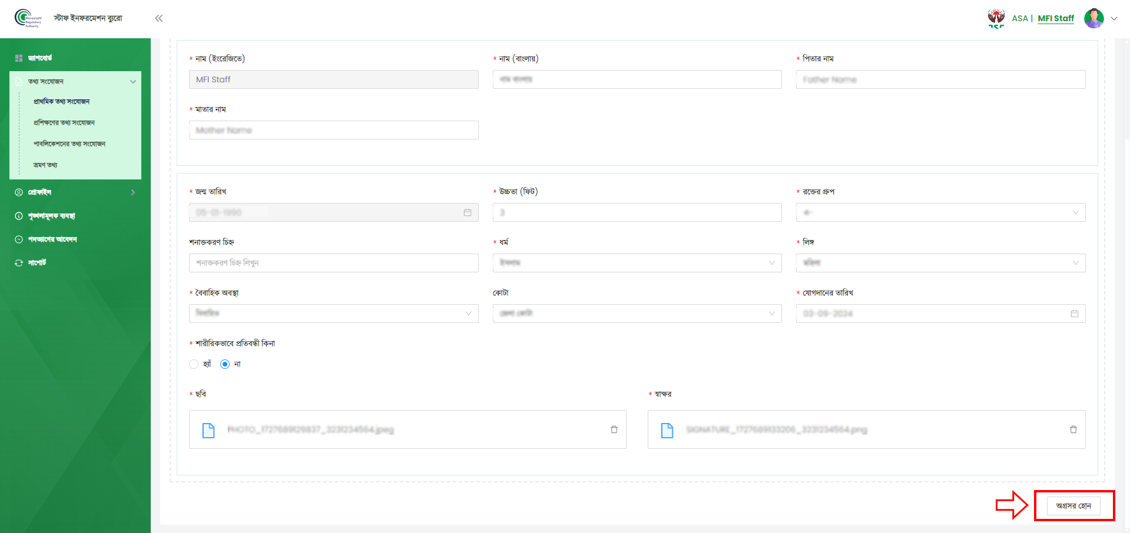Select না radio for physically disabled
1130x533 pixels.
click(225, 364)
